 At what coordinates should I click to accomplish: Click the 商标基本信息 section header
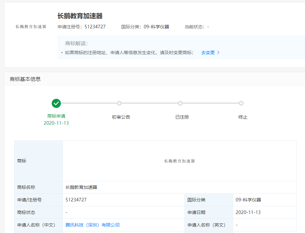25,79
